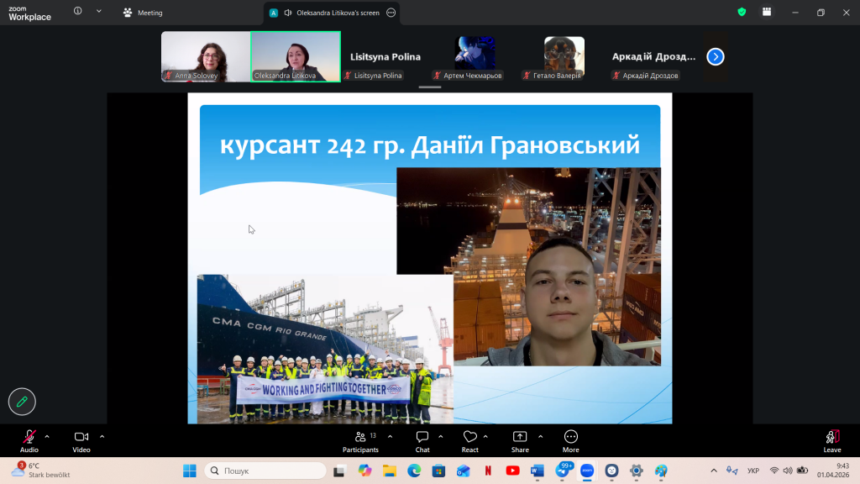Click the Share screen icon
The height and width of the screenshot is (484, 860).
(x=520, y=438)
